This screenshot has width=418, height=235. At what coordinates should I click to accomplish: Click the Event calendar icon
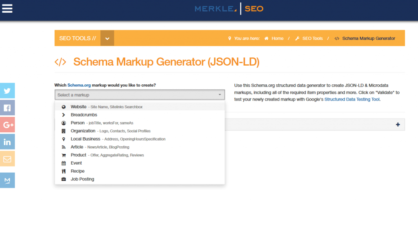(63, 163)
